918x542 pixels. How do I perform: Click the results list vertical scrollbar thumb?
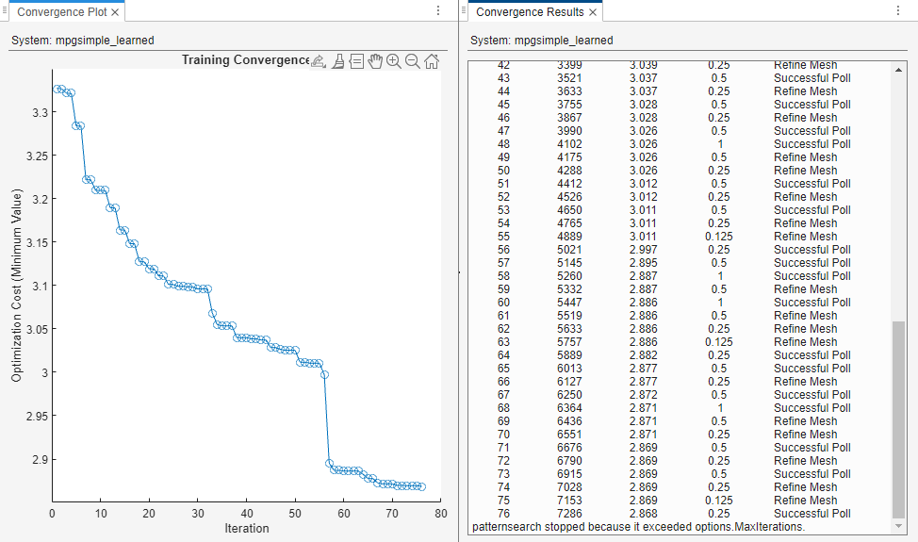tap(898, 415)
